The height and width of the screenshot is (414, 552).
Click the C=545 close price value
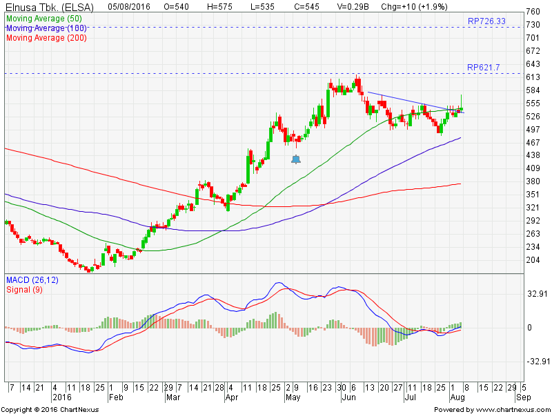[x=307, y=7]
